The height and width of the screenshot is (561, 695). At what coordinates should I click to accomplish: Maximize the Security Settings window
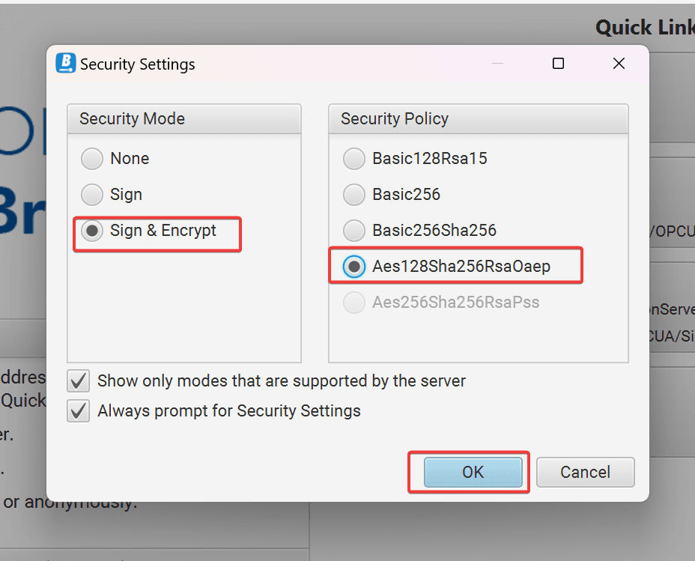tap(558, 64)
